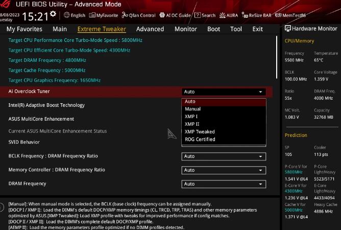Choose Auto in the overclock tuner list
Viewport: 341px width, 230px height.
point(224,102)
